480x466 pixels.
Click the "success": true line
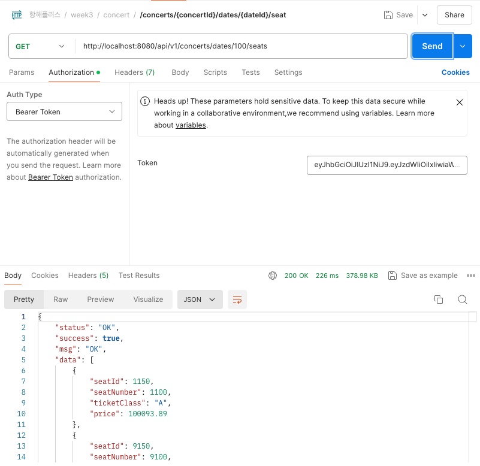(x=89, y=338)
